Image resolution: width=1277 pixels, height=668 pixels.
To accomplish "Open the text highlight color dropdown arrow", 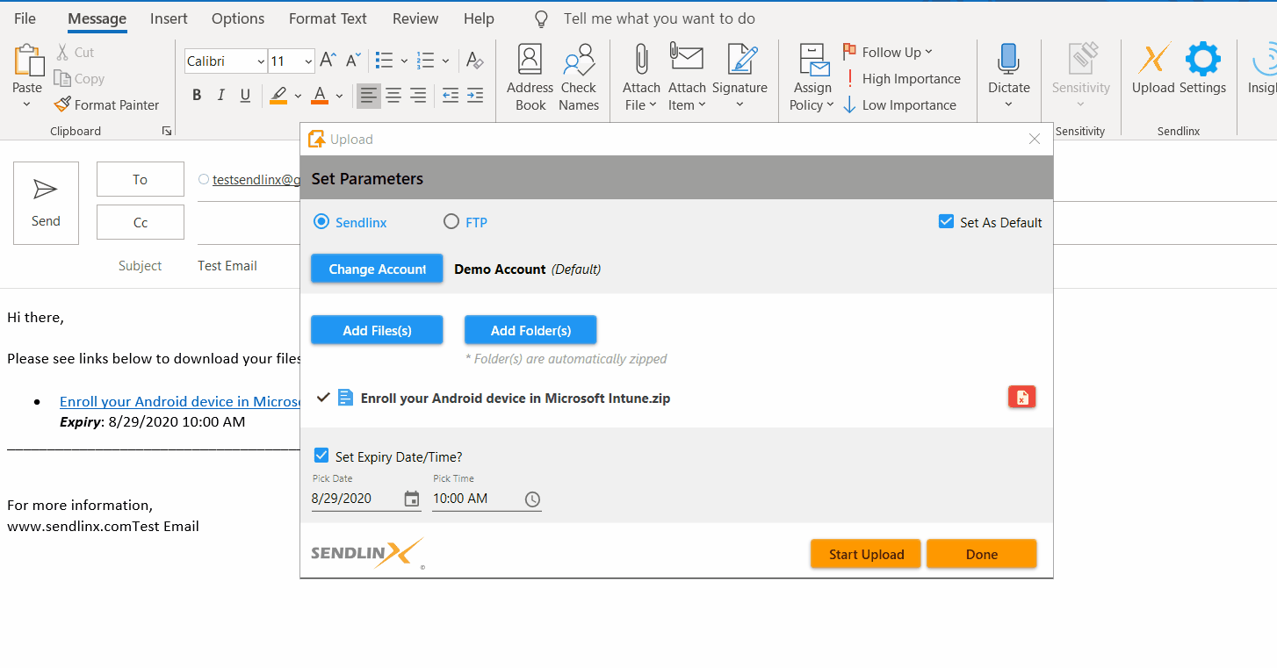I will pyautogui.click(x=298, y=96).
